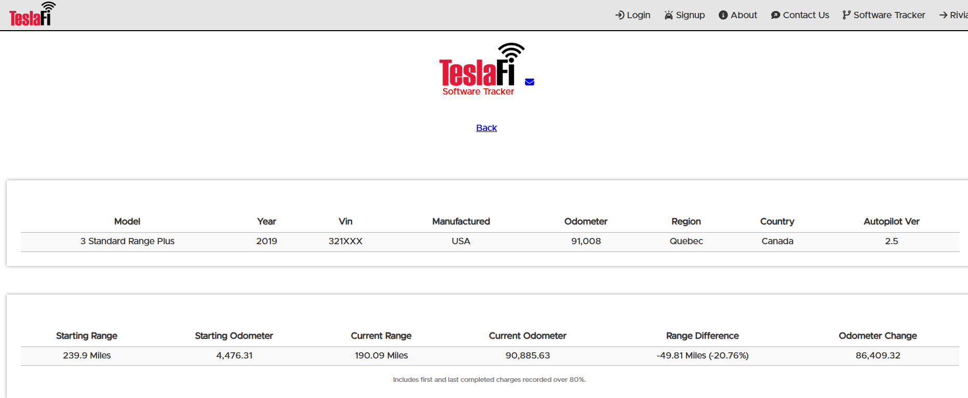Click the Region column header
Image resolution: width=968 pixels, height=398 pixels.
[686, 221]
